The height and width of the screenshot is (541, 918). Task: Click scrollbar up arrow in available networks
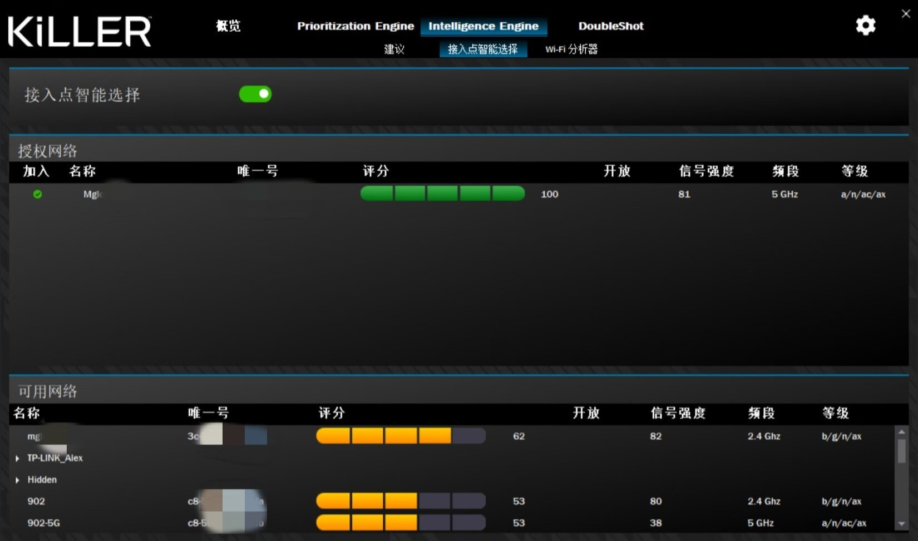(x=901, y=432)
